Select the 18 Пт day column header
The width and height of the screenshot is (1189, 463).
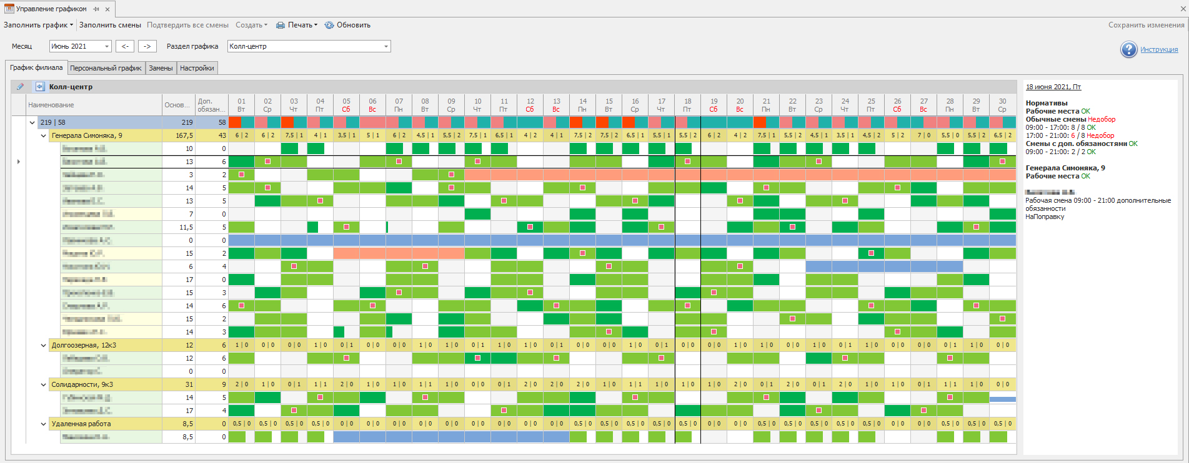(687, 105)
